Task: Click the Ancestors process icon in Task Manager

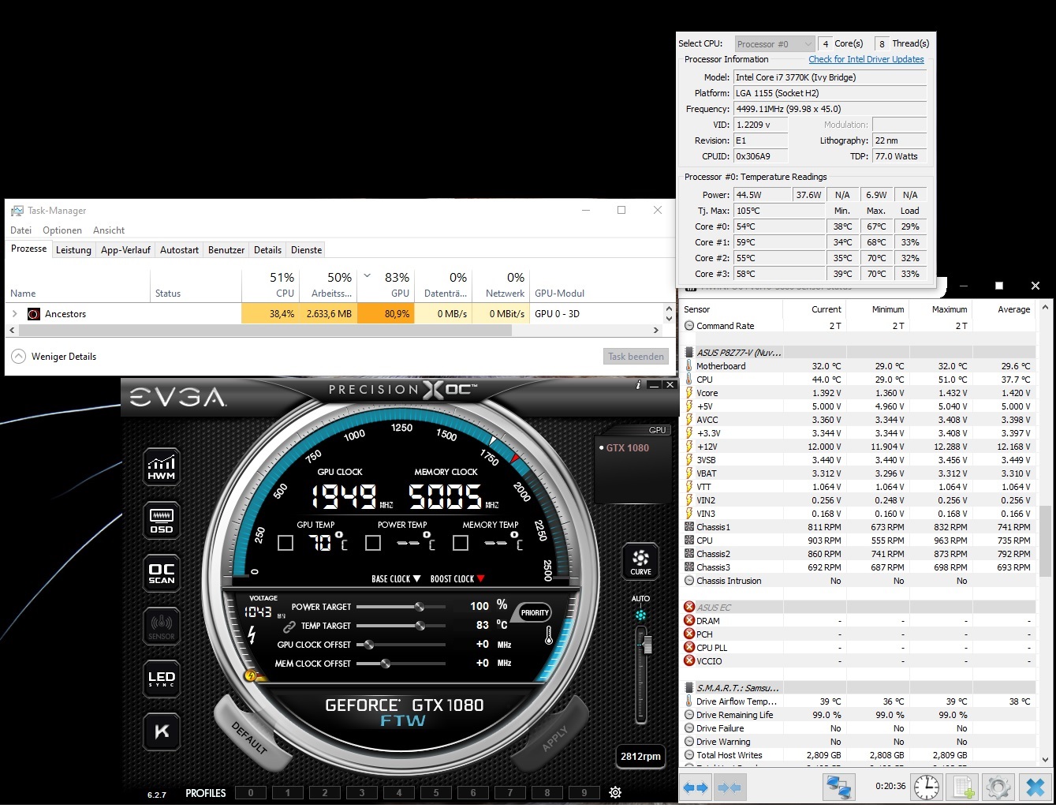Action: [33, 314]
